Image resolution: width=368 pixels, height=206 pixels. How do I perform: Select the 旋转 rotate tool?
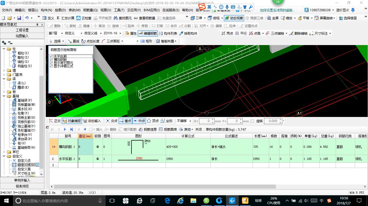[113, 26]
